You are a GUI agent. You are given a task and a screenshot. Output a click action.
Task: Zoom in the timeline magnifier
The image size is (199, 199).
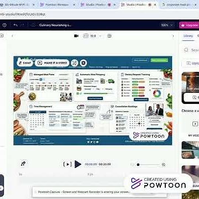pos(164,165)
